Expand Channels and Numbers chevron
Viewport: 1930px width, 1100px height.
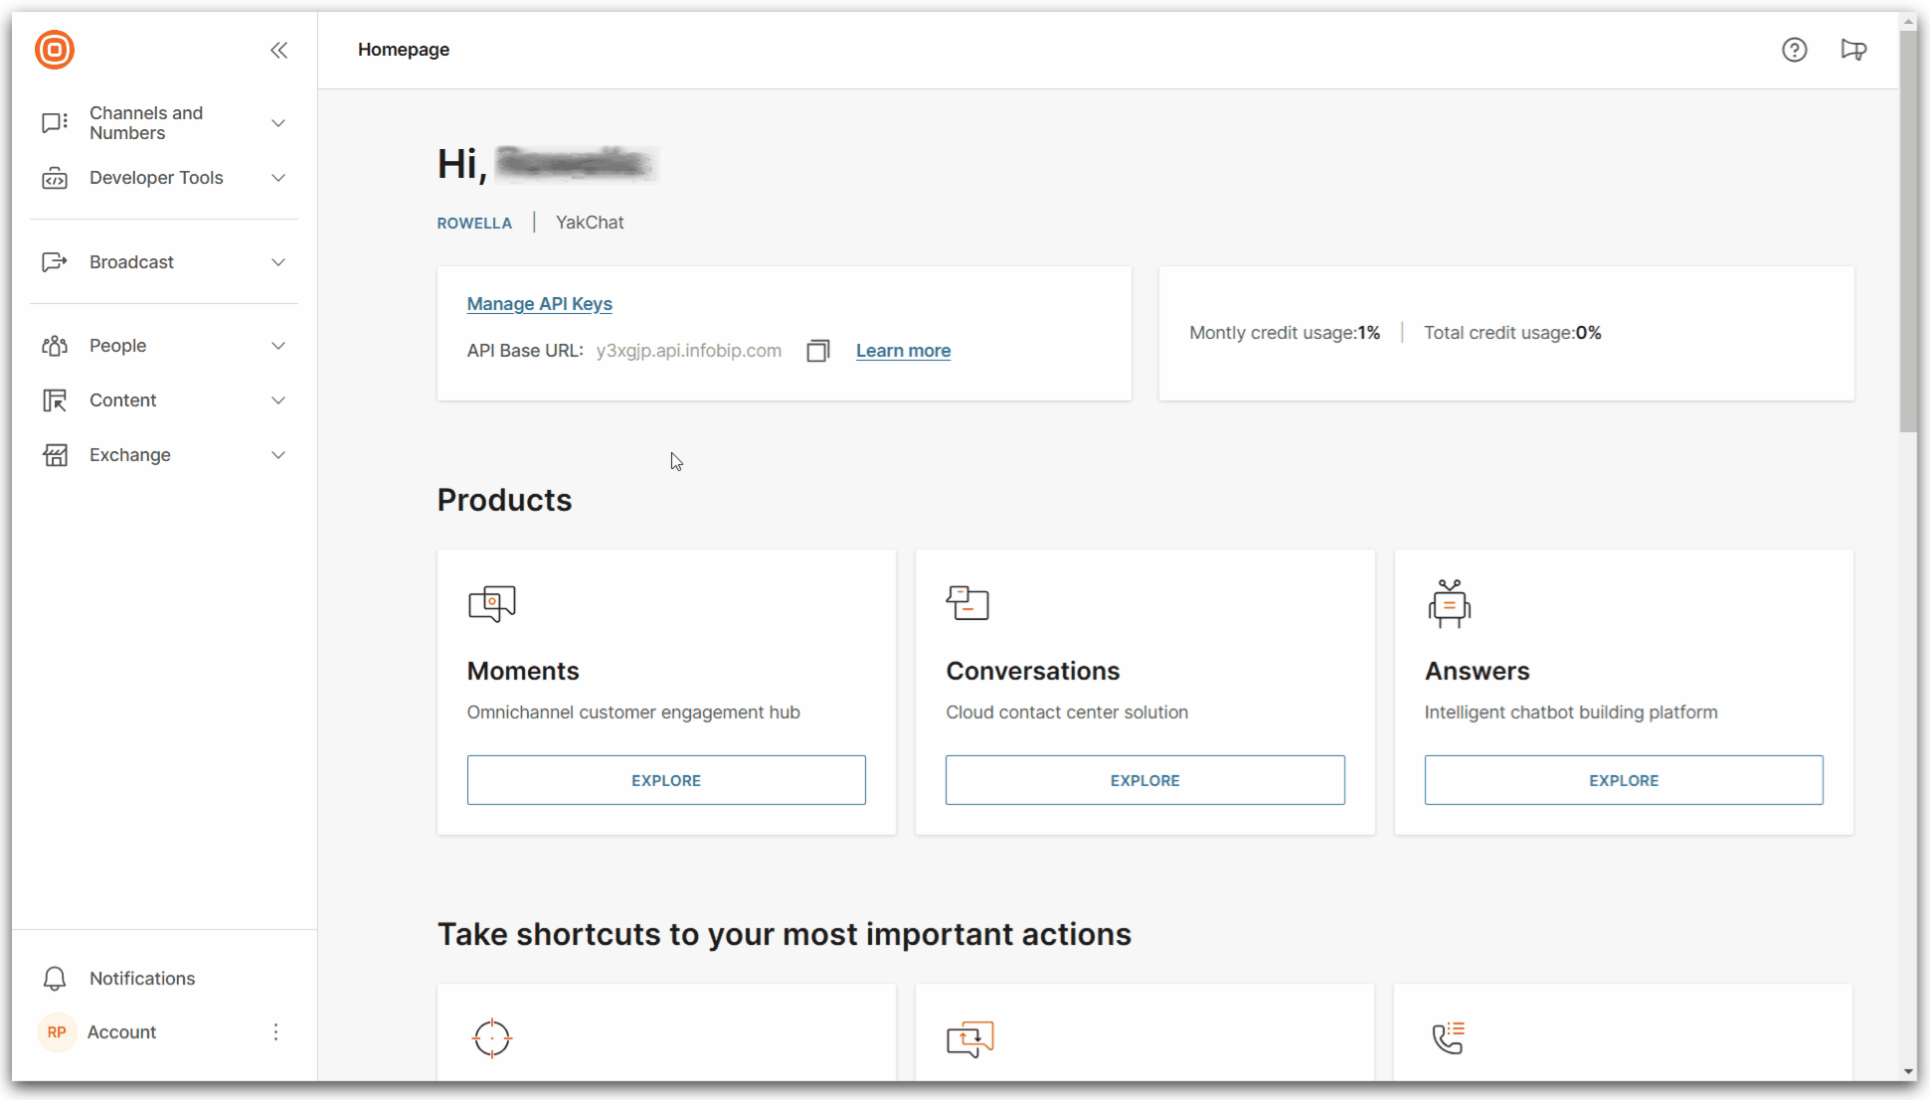[x=278, y=123]
